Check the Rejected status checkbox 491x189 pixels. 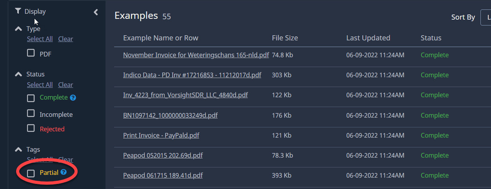tap(31, 128)
